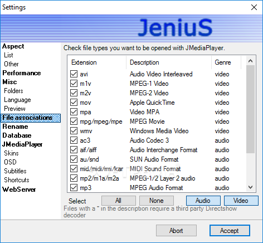Open the Aspect settings category
The height and width of the screenshot is (243, 263).
(x=13, y=46)
